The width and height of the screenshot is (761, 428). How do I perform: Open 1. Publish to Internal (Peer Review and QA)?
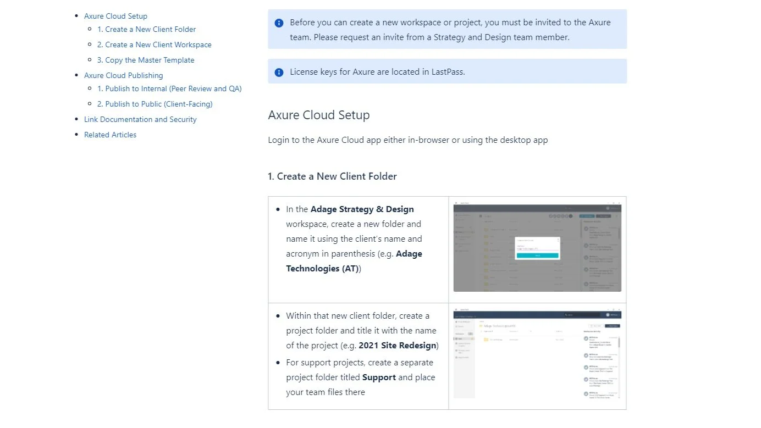coord(169,88)
